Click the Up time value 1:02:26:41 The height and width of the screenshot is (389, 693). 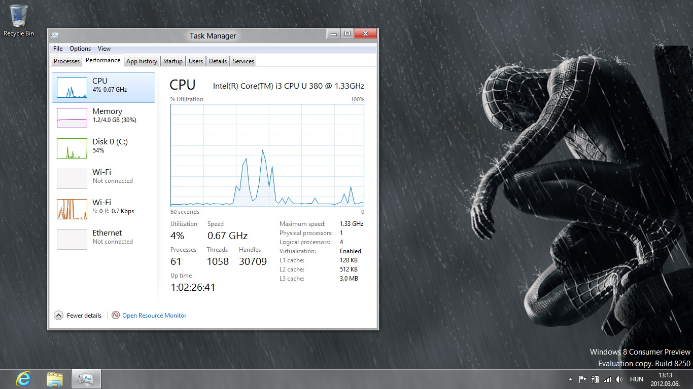click(x=193, y=287)
